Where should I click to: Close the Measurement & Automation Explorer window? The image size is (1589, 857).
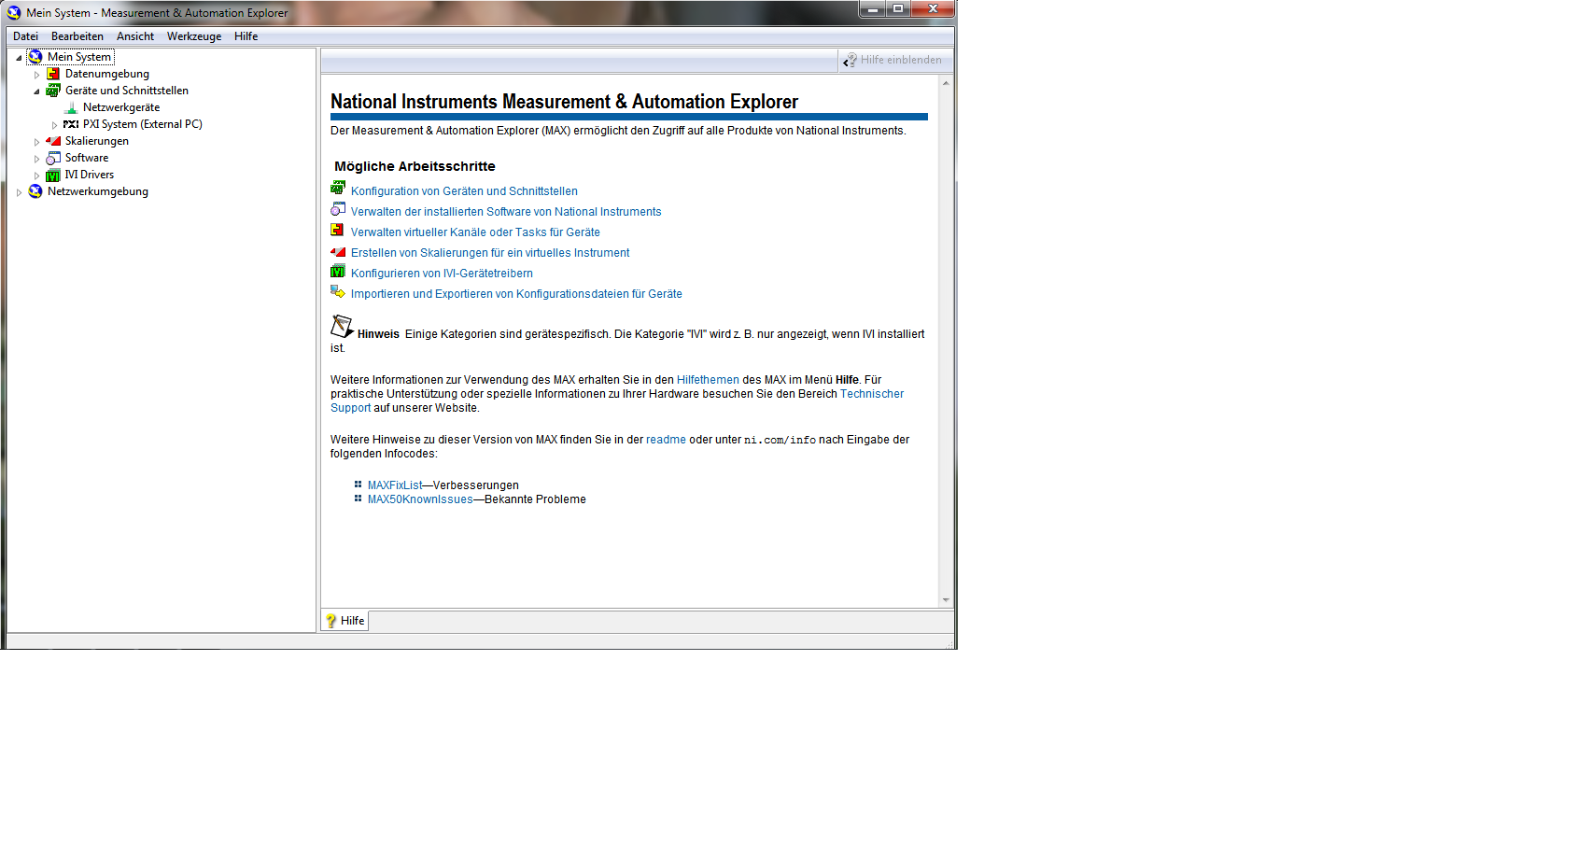[x=933, y=9]
